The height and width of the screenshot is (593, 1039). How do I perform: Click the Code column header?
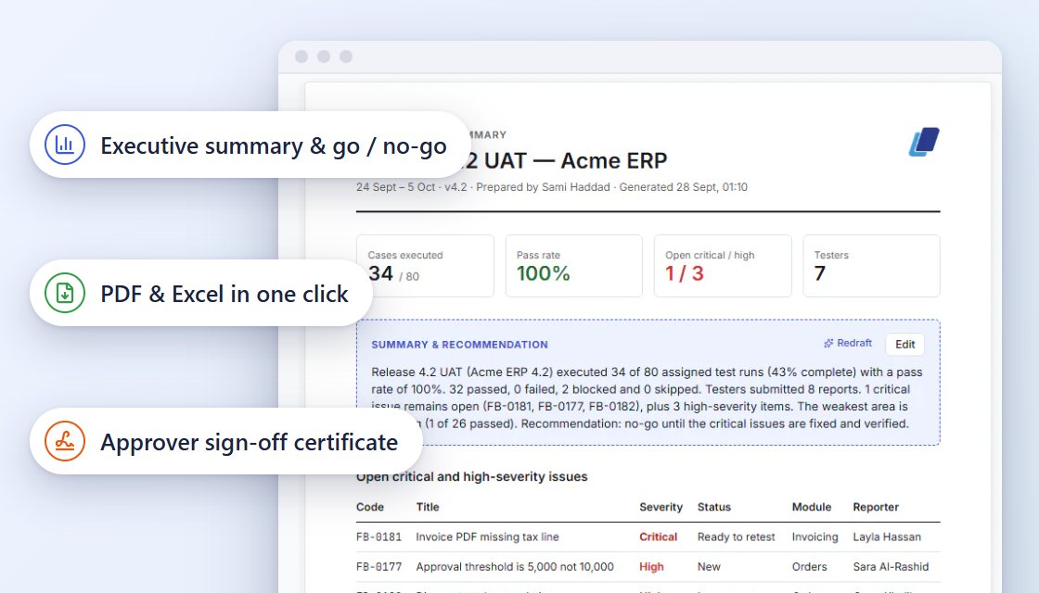click(370, 507)
